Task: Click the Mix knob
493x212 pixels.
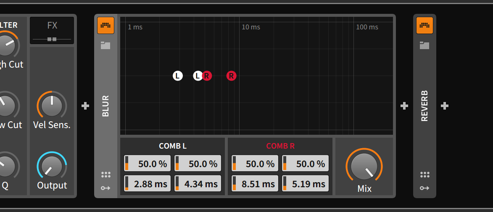Action: click(x=364, y=167)
